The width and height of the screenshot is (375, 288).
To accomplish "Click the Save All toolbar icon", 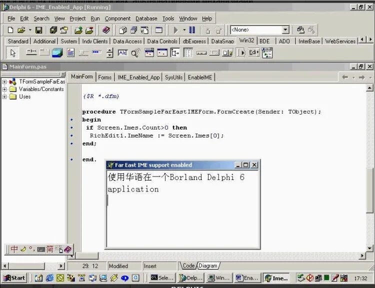I will [x=53, y=30].
